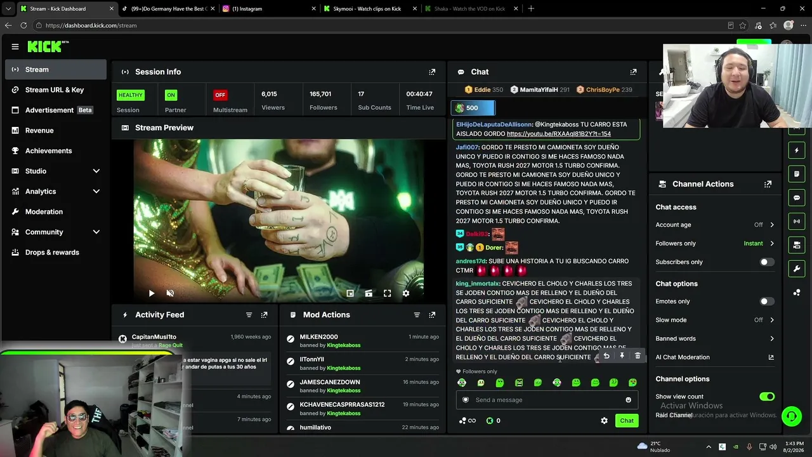The height and width of the screenshot is (457, 812).
Task: Reply to the hovered king_inmortalx message
Action: coord(606,356)
